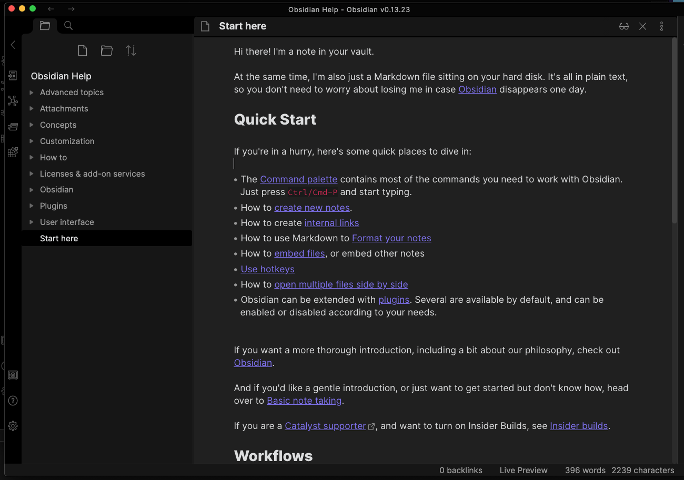Open Settings via the gear icon

[x=13, y=426]
